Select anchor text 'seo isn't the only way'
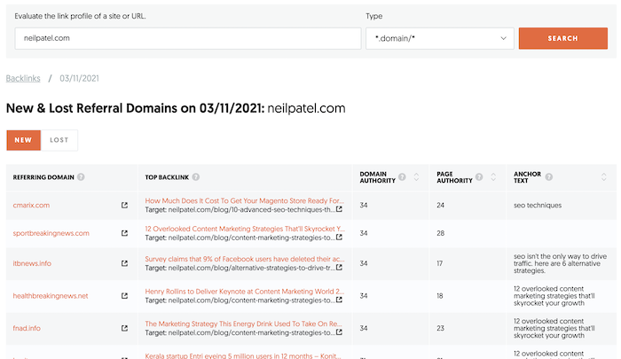The image size is (621, 359). [560, 263]
